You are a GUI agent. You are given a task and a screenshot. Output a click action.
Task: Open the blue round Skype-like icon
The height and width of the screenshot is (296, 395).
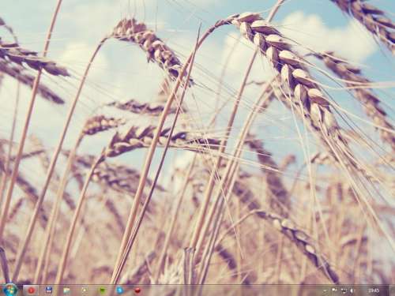click(x=120, y=290)
